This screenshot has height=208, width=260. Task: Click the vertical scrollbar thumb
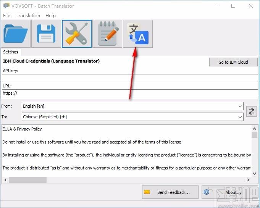click(x=254, y=135)
